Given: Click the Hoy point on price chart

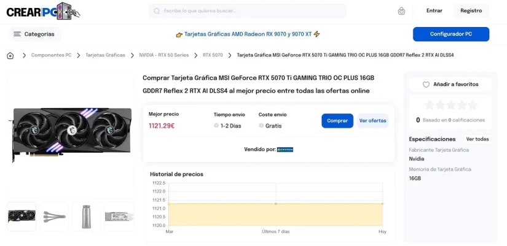Looking at the screenshot, I should point(382,204).
